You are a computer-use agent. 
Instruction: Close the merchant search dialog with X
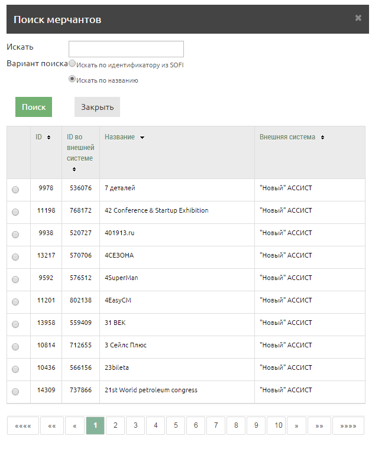click(358, 18)
